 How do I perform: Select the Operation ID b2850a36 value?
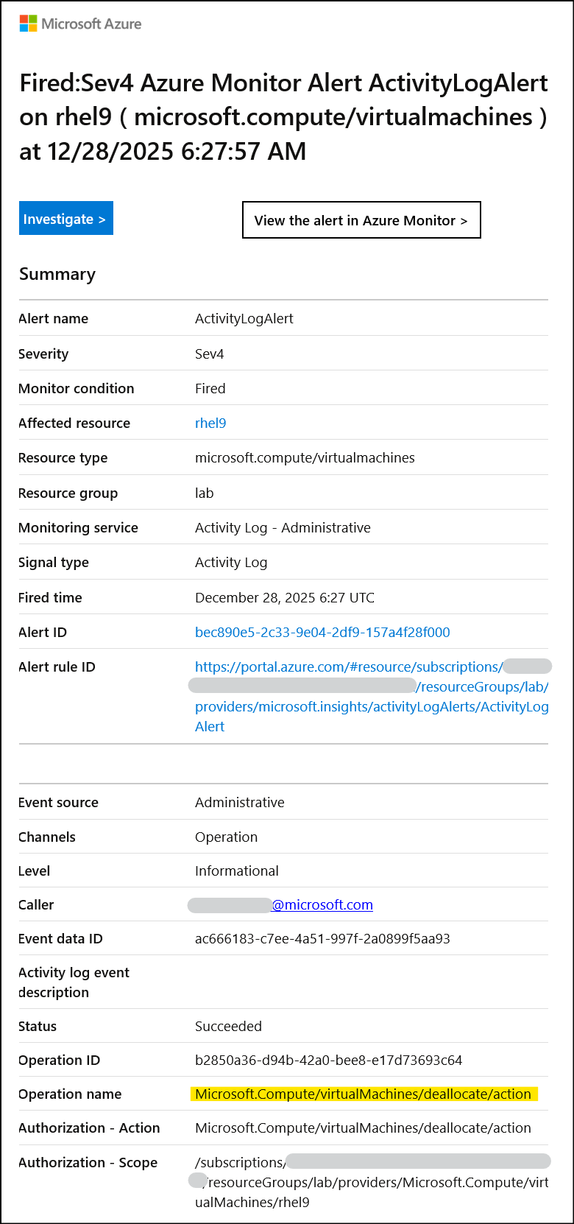329,1061
